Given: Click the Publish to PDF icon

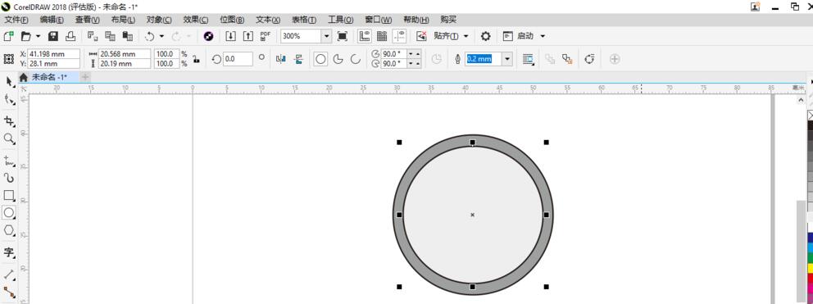Looking at the screenshot, I should pyautogui.click(x=266, y=36).
